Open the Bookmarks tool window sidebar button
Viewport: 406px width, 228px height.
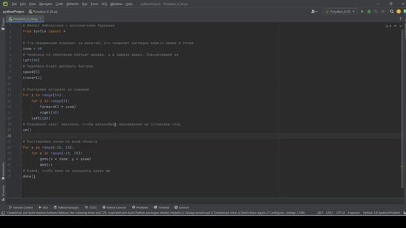point(3,171)
